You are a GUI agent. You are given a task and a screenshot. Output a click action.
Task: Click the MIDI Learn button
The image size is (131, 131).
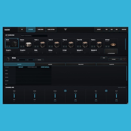click(x=39, y=60)
